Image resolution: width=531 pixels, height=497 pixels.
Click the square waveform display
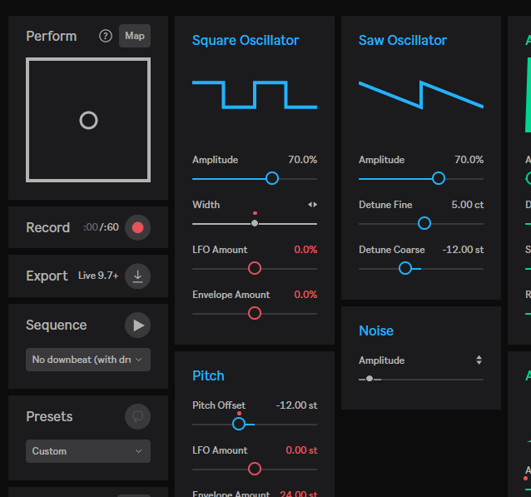pyautogui.click(x=255, y=94)
